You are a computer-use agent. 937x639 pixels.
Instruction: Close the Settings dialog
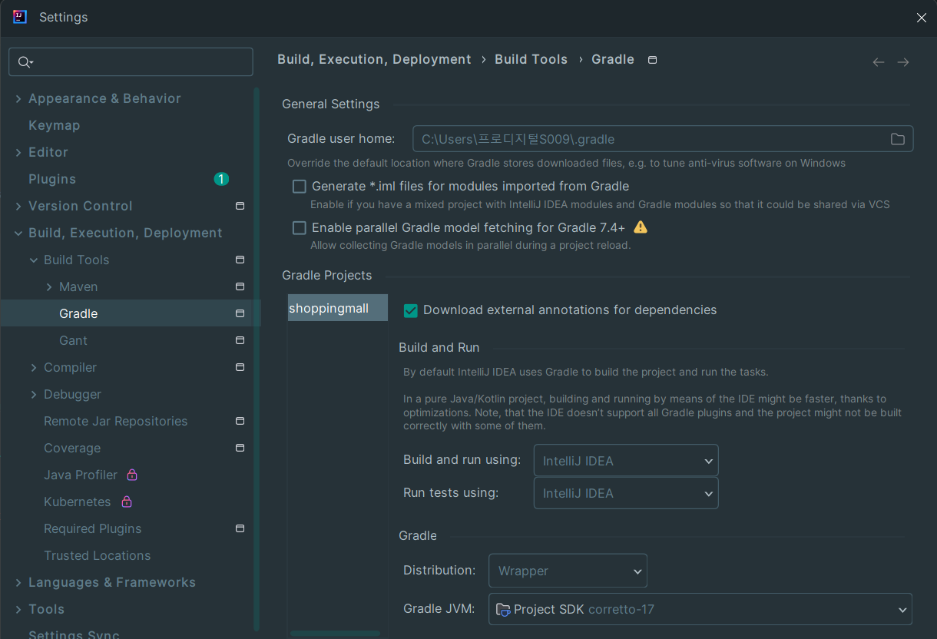[x=921, y=18]
